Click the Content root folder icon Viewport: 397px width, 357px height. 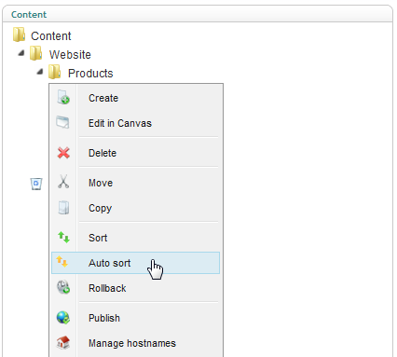point(20,34)
